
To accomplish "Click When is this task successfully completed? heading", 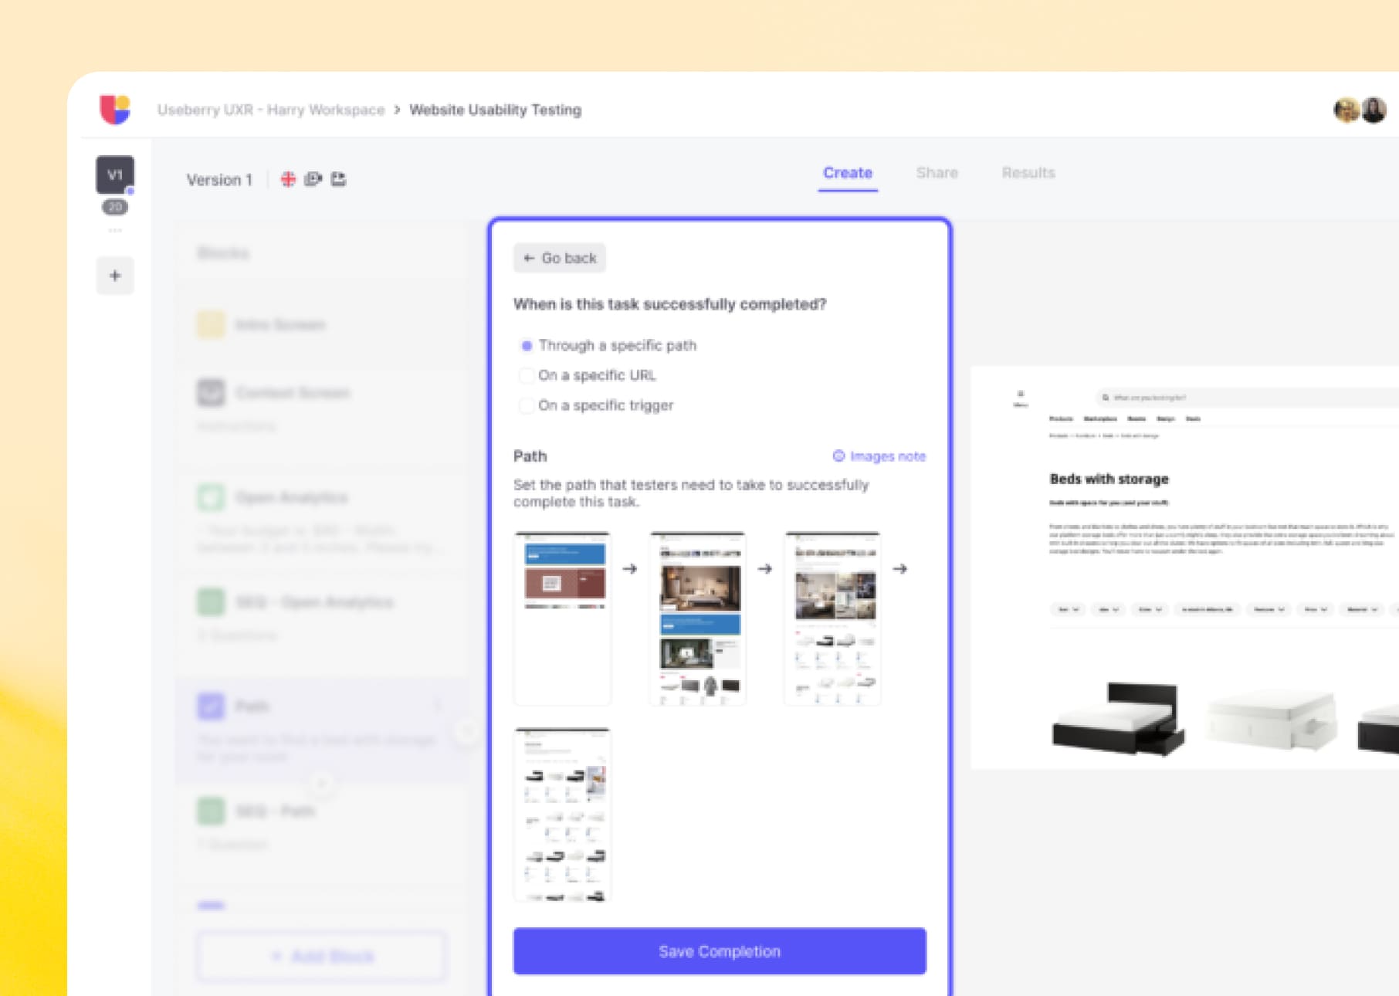I will [x=669, y=304].
